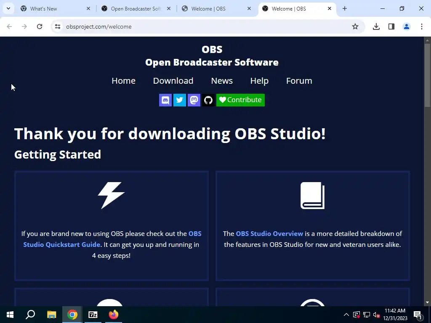The width and height of the screenshot is (431, 323).
Task: Click the Chrome taskbar icon
Action: coord(72,315)
